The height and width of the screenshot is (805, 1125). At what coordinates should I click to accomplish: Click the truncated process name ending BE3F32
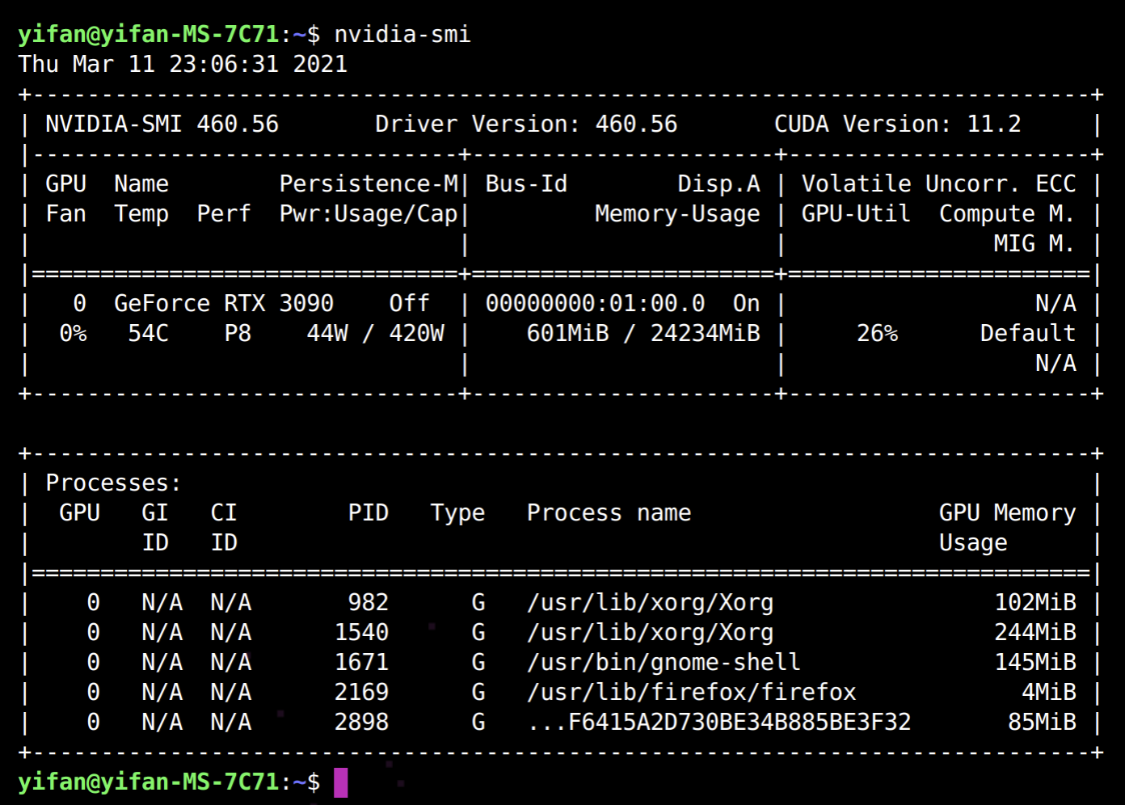[x=718, y=722]
